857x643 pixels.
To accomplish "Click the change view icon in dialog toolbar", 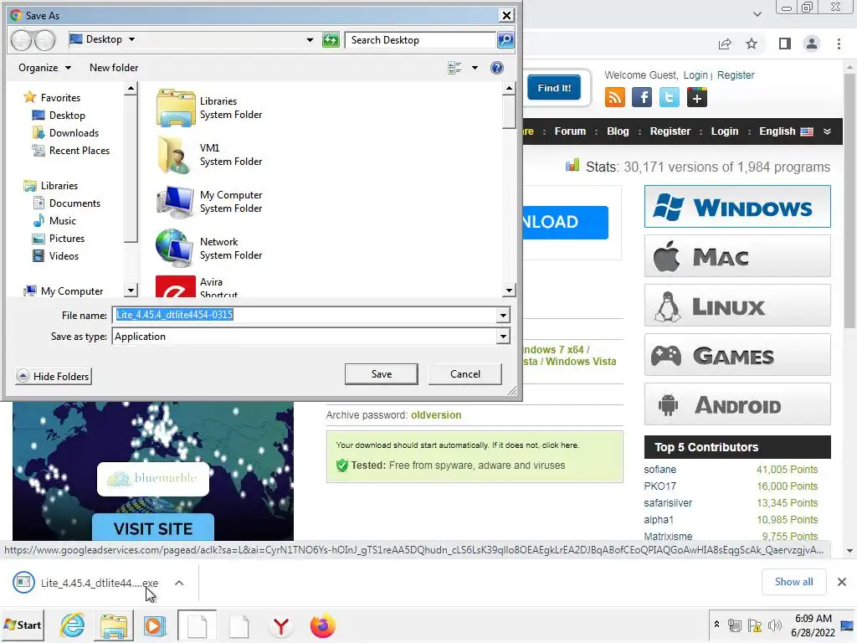I will 454,68.
